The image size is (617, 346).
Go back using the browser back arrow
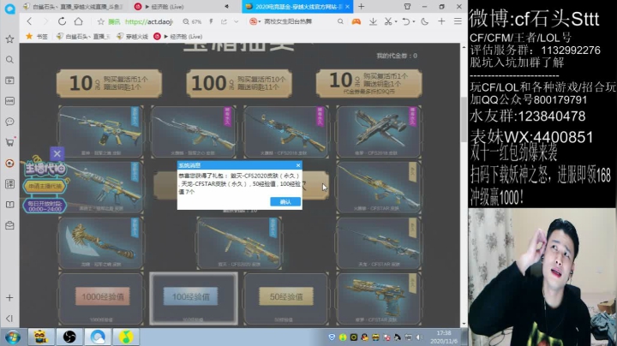click(x=29, y=21)
